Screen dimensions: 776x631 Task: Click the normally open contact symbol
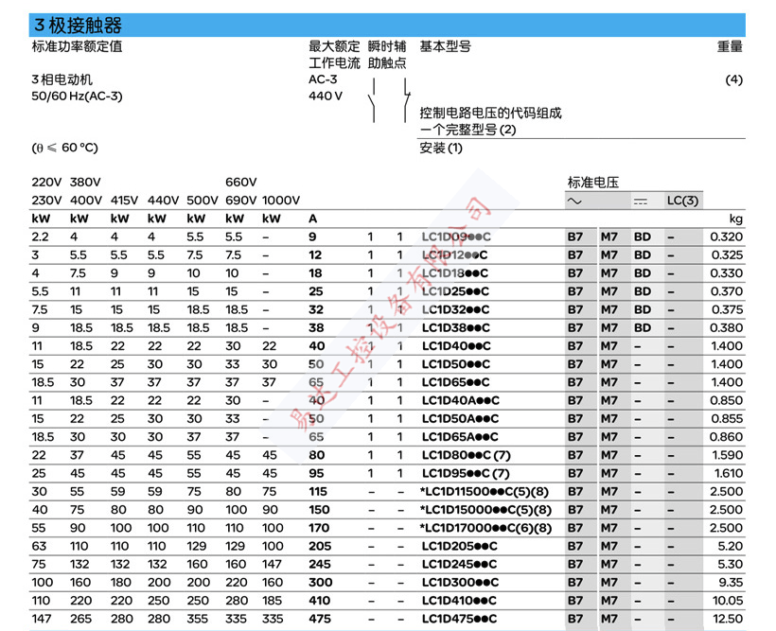click(x=372, y=100)
